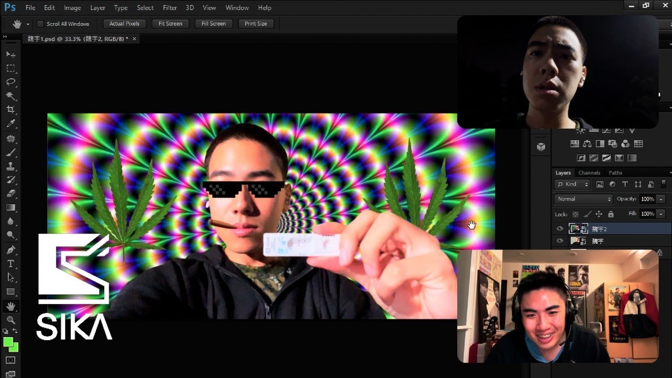Open the Opacity slider dropdown arrow

pos(661,199)
